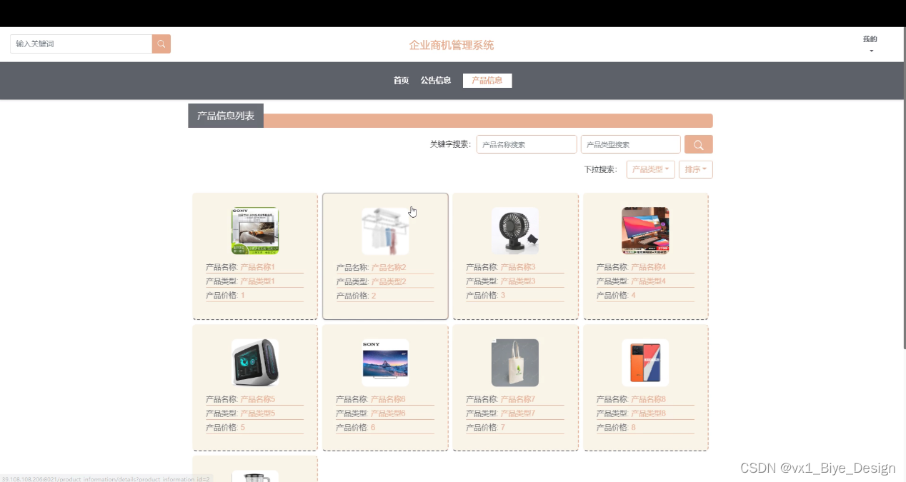Click the 产品类型1 type text
The image size is (906, 482).
(258, 281)
